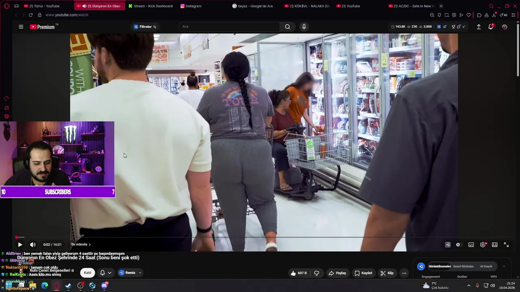Screen dimensions: 520x292
Task: Toggle the autoplay switch
Action: click(x=458, y=245)
